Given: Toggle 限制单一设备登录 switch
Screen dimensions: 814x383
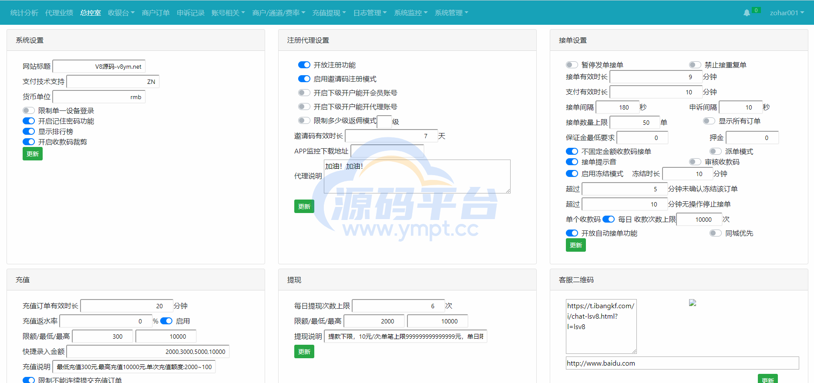Looking at the screenshot, I should pos(29,110).
